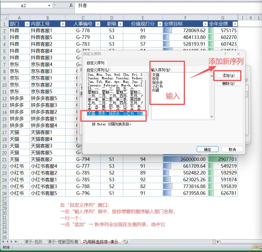Click the down arrow of 输入序列 scrollbar
262x252 pixels.
pos(212,117)
